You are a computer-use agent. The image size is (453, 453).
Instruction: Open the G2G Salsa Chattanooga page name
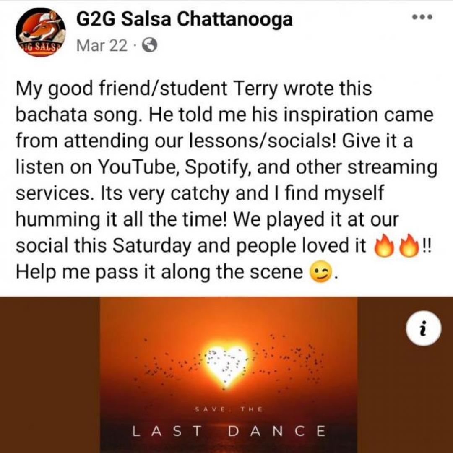185,20
